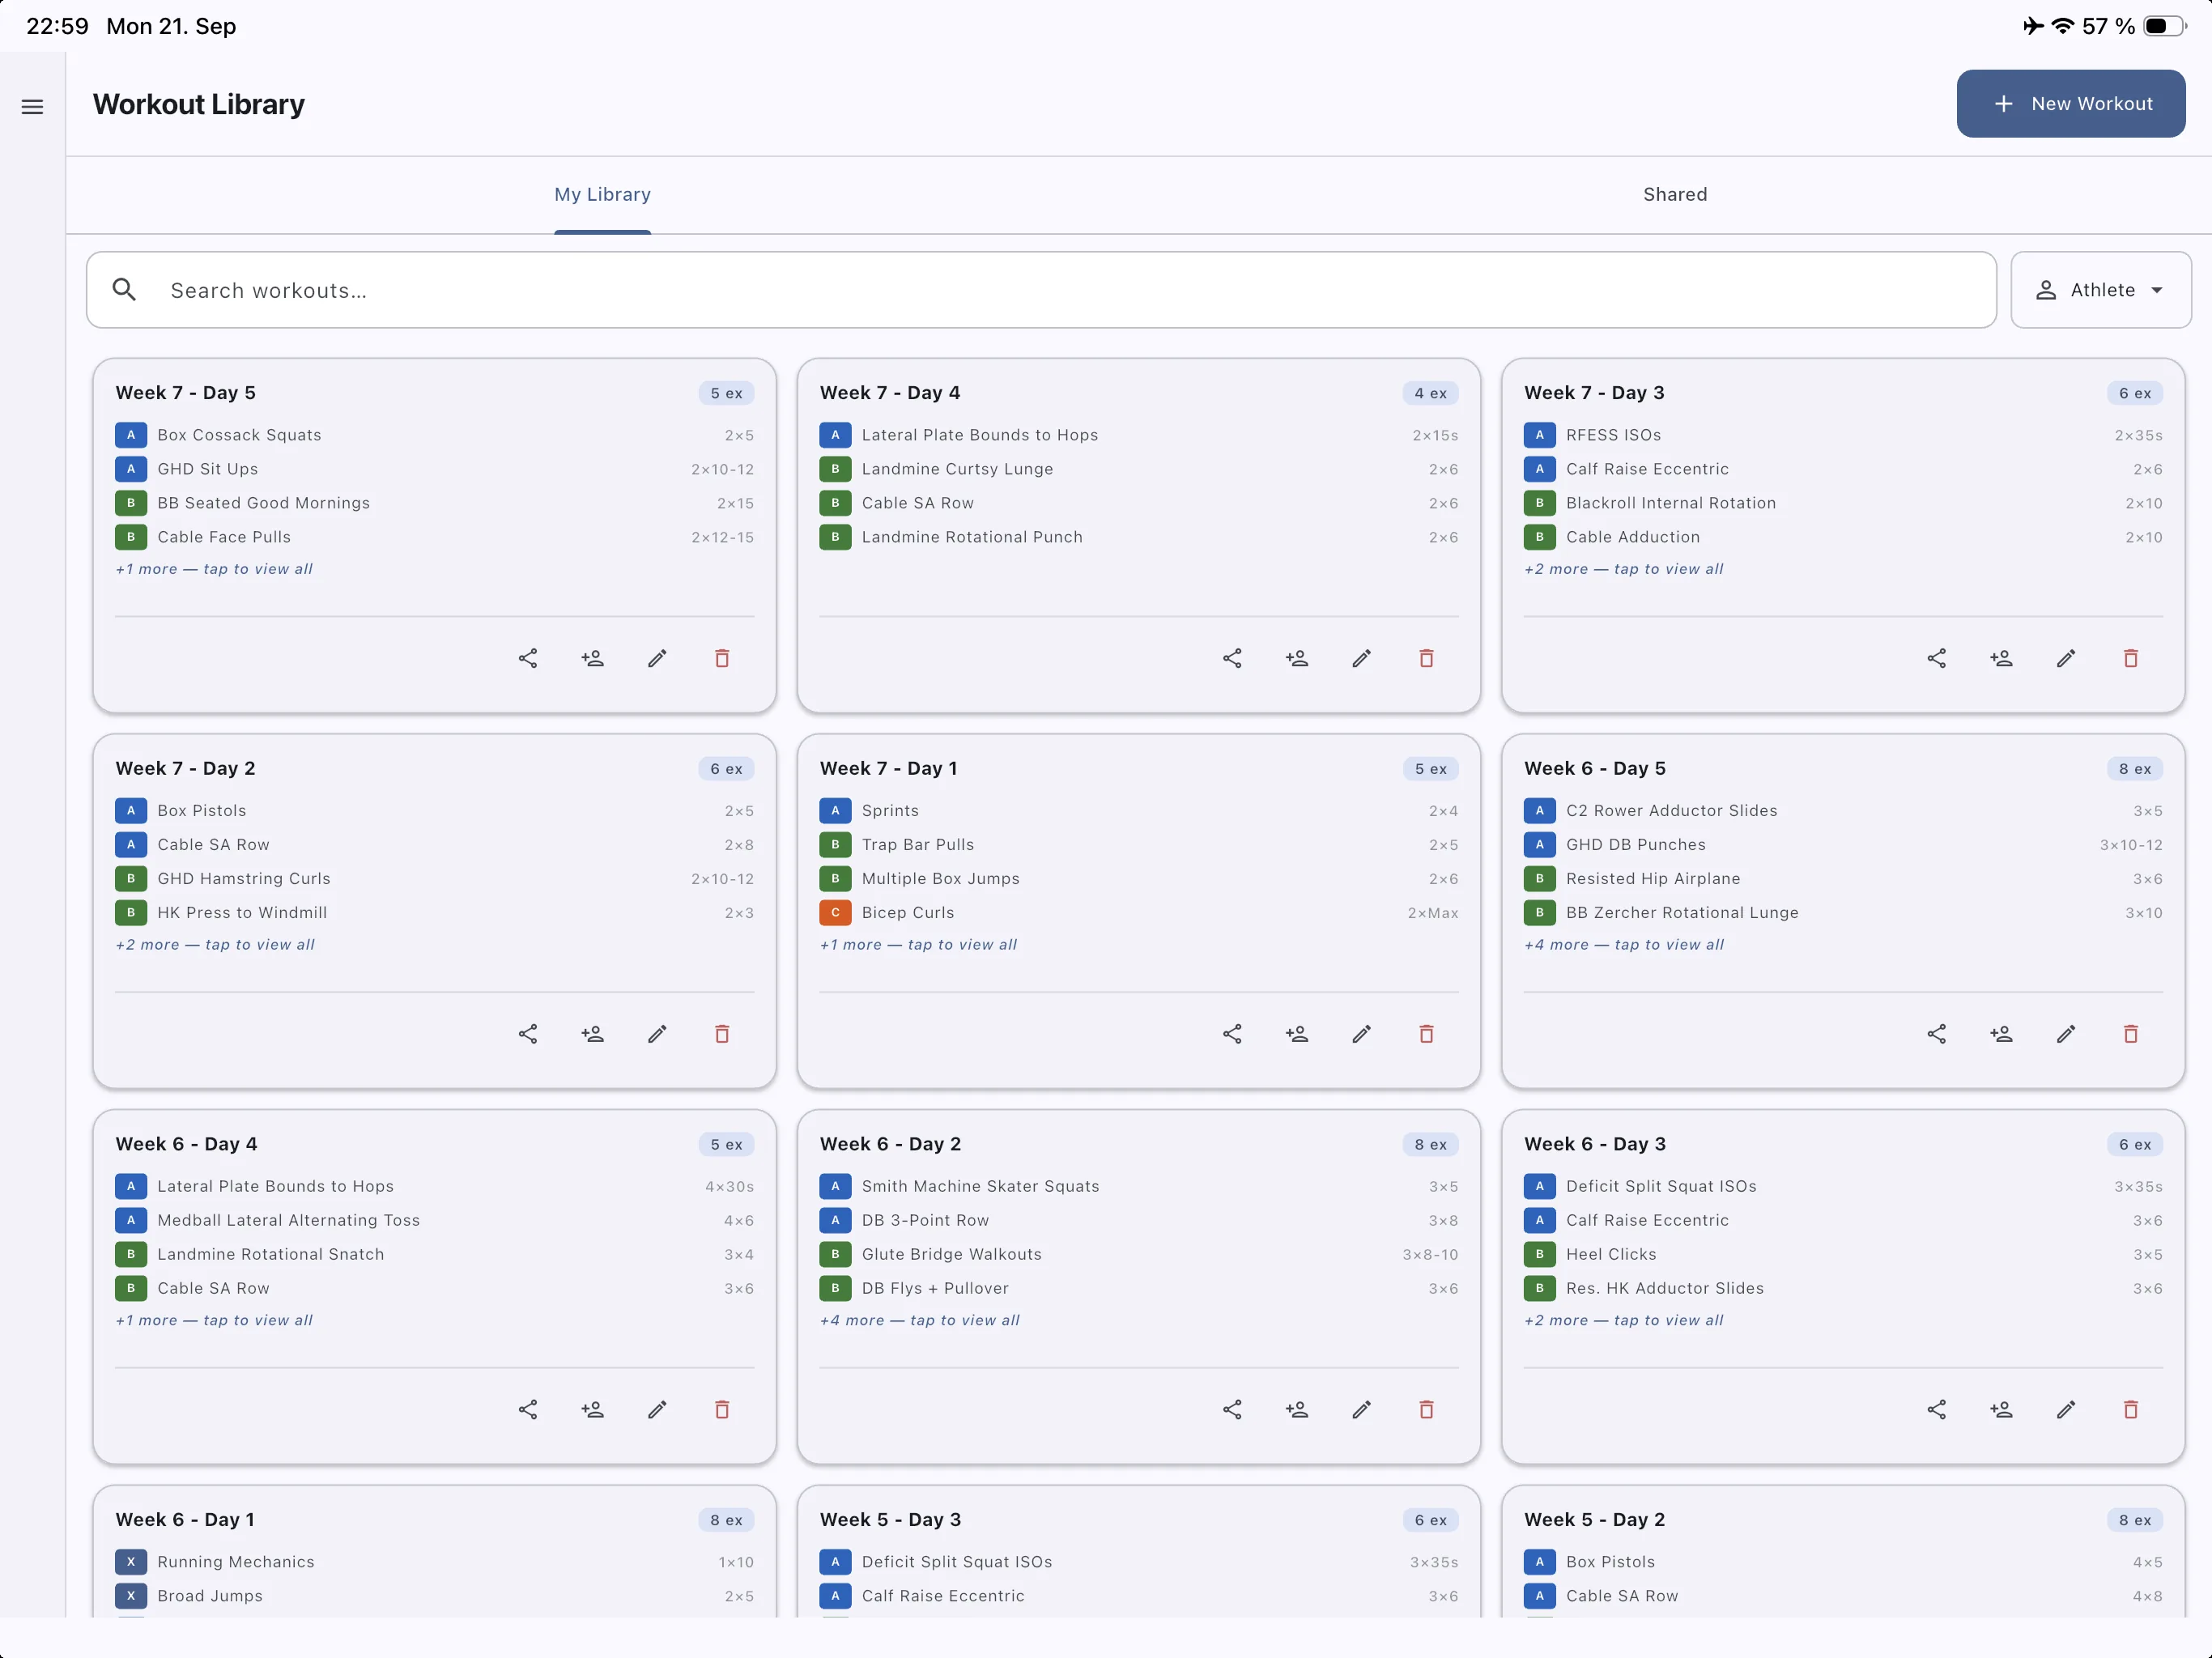Delete the Week 6 - Day 5 workout

tap(2130, 1034)
